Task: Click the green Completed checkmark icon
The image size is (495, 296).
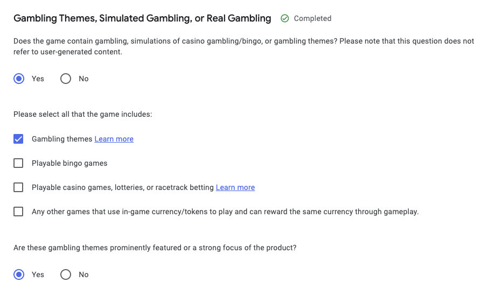Action: click(x=285, y=18)
